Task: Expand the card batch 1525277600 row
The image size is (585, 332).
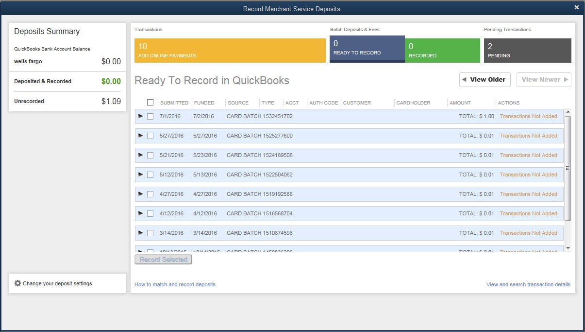Action: 141,136
